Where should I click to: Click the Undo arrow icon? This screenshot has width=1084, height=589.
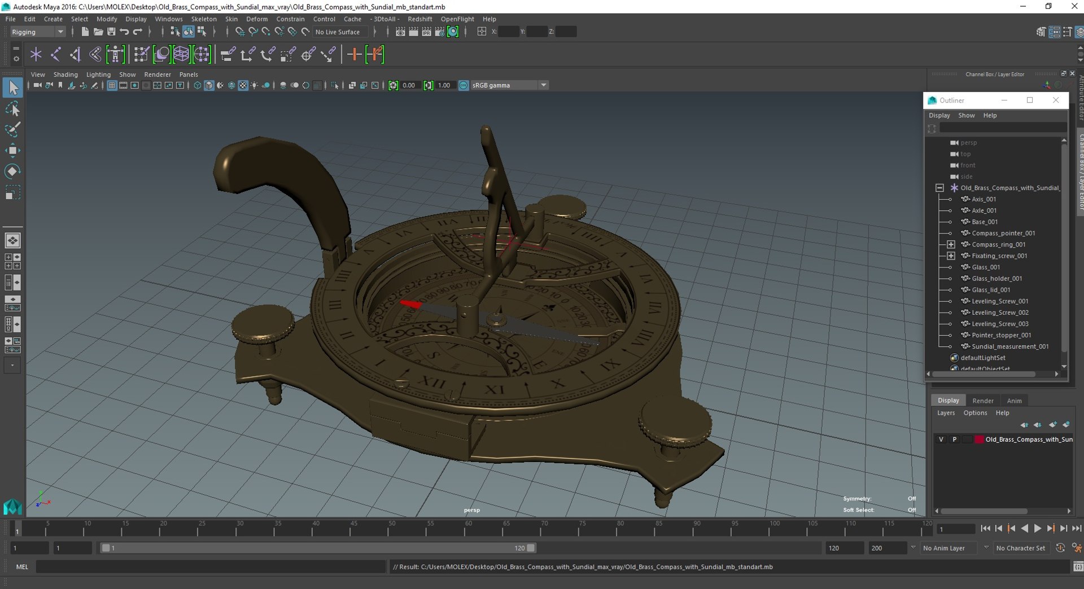124,32
